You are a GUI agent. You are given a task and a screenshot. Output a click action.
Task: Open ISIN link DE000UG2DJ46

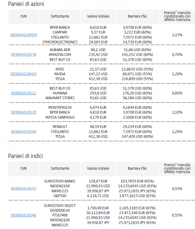tap(24, 215)
